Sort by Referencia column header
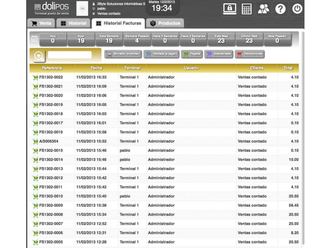The height and width of the screenshot is (248, 331). (52, 68)
